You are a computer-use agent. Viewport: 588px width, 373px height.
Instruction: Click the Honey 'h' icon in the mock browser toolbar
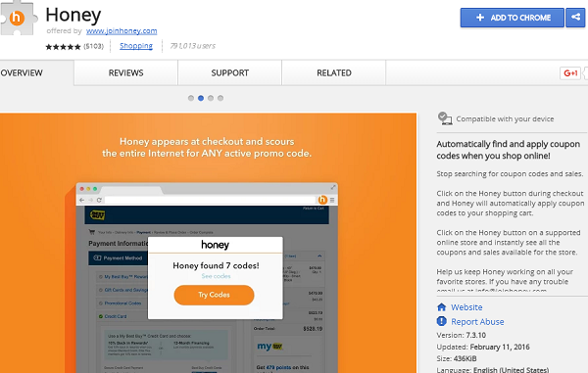(x=322, y=200)
